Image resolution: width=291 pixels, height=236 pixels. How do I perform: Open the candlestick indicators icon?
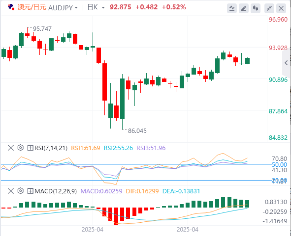pyautogui.click(x=256, y=8)
